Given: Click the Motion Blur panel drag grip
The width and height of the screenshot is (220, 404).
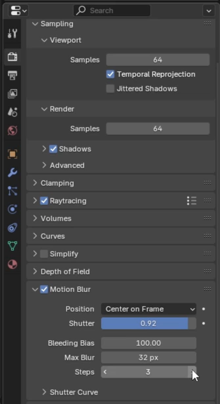Looking at the screenshot, I should pyautogui.click(x=207, y=289).
